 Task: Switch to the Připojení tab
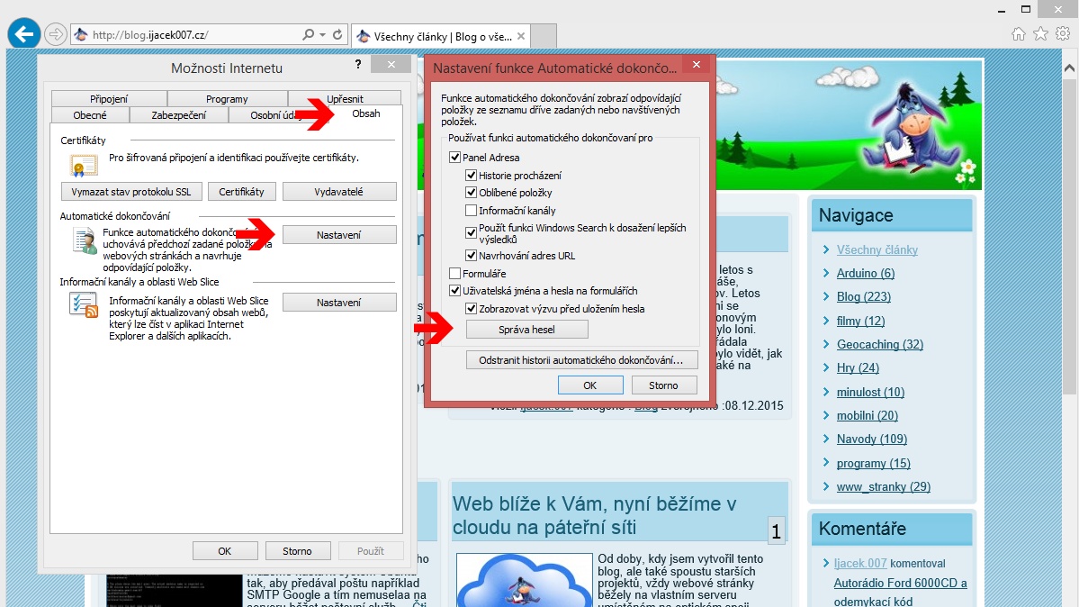[x=109, y=98]
